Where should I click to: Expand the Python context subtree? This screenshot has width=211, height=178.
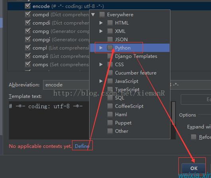pyautogui.click(x=101, y=48)
